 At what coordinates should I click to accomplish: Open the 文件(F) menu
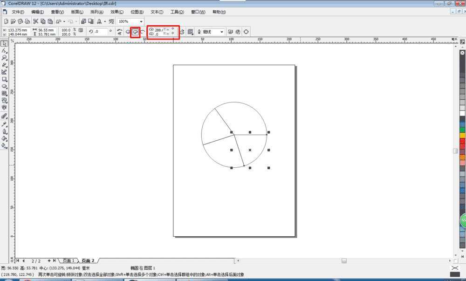click(x=18, y=12)
